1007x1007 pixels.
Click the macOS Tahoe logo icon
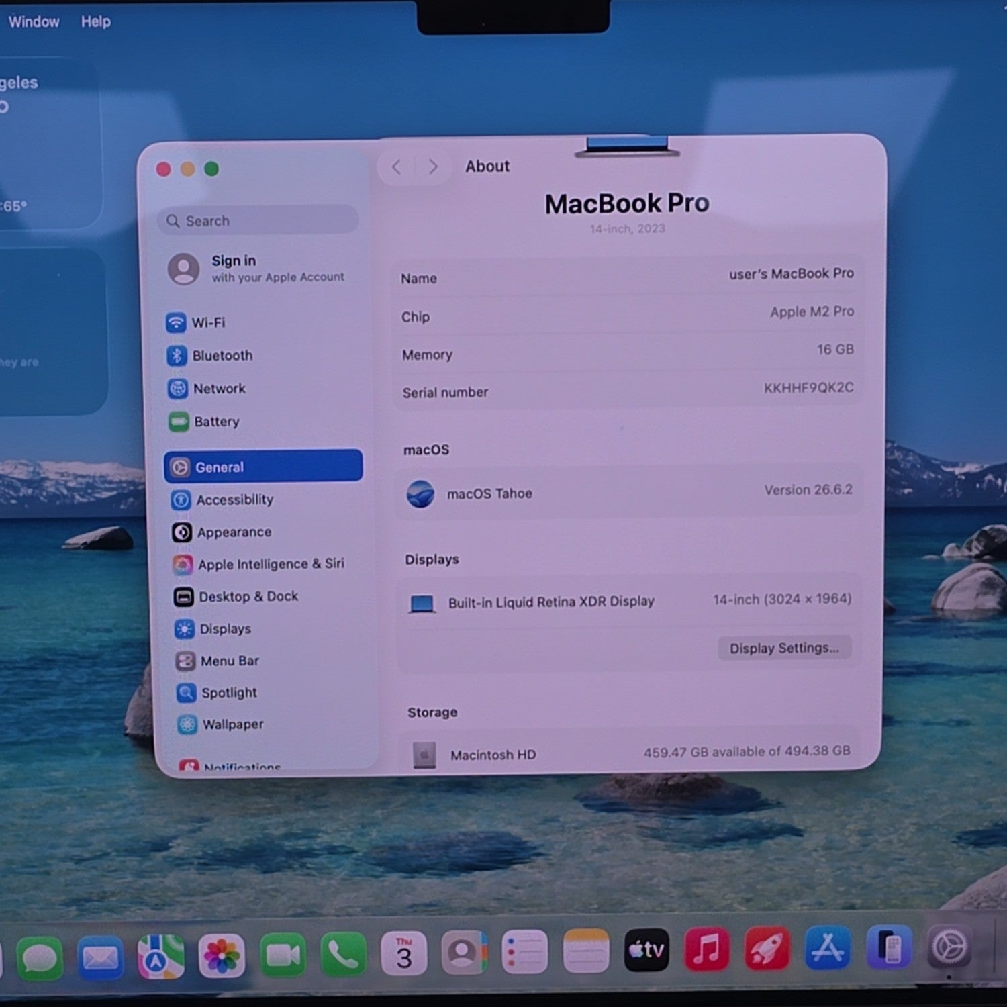tap(421, 494)
